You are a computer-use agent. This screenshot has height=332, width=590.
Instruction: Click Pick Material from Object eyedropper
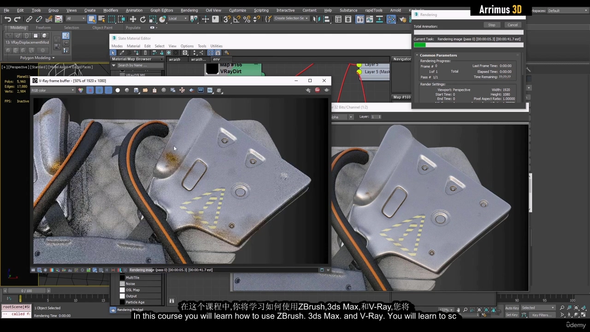pos(122,53)
